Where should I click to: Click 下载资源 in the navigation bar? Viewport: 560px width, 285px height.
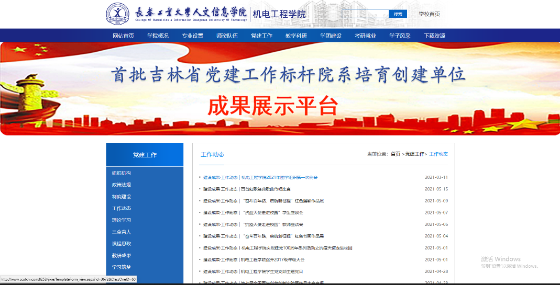[434, 36]
